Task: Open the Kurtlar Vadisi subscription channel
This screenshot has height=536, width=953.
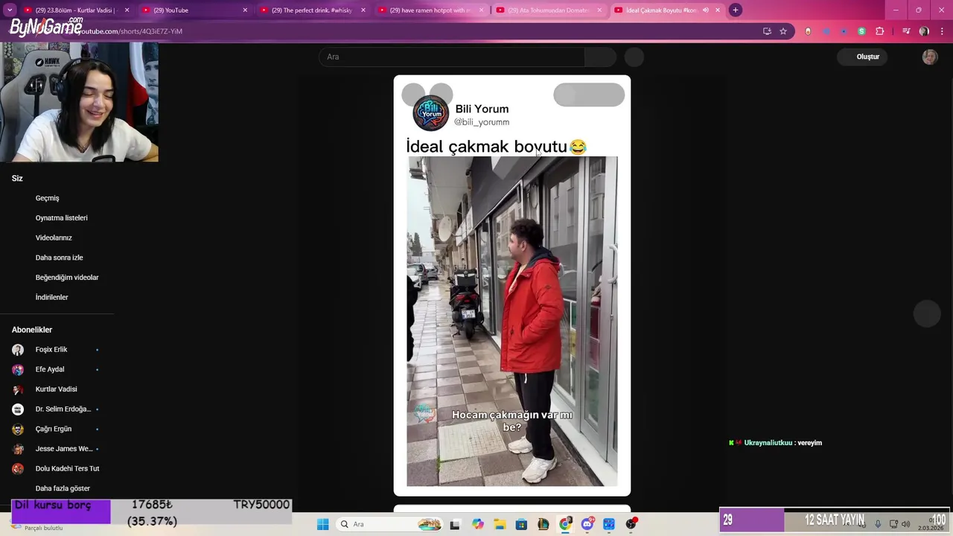Action: tap(56, 389)
